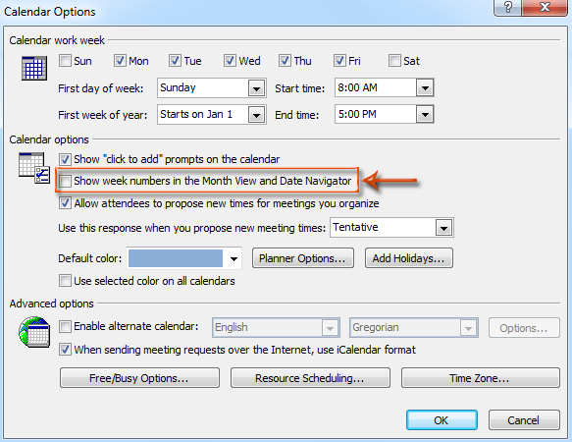572x442 pixels.
Task: Enable the Sun work day checkbox
Action: pyautogui.click(x=65, y=61)
